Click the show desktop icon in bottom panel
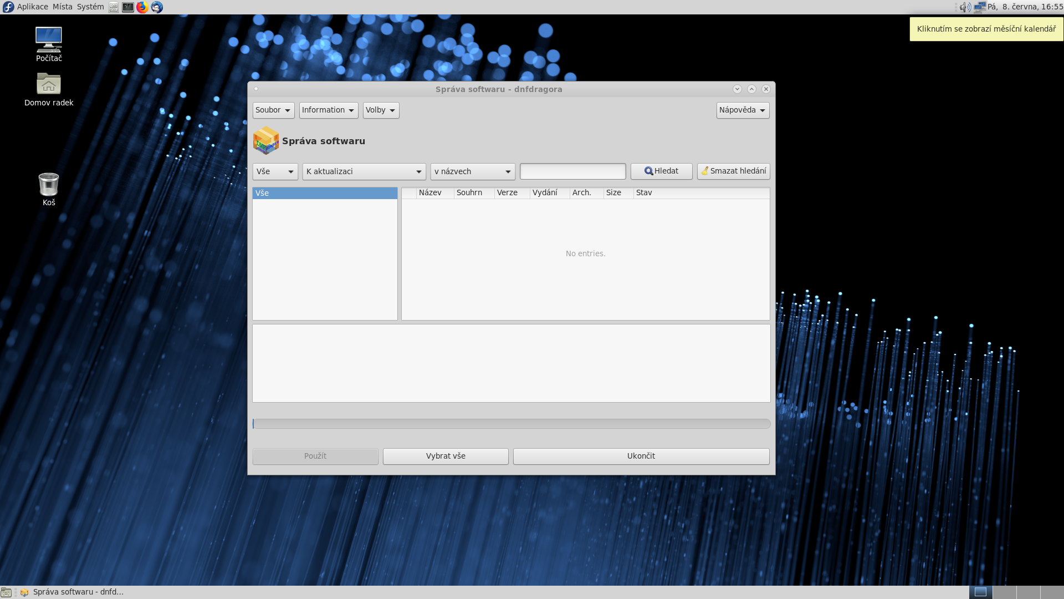This screenshot has width=1064, height=599. click(x=6, y=592)
